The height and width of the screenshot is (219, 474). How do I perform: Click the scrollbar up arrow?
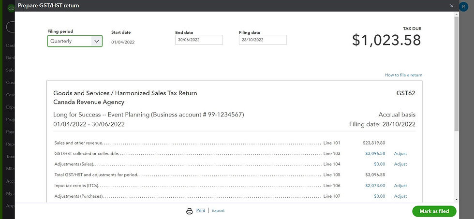click(456, 14)
